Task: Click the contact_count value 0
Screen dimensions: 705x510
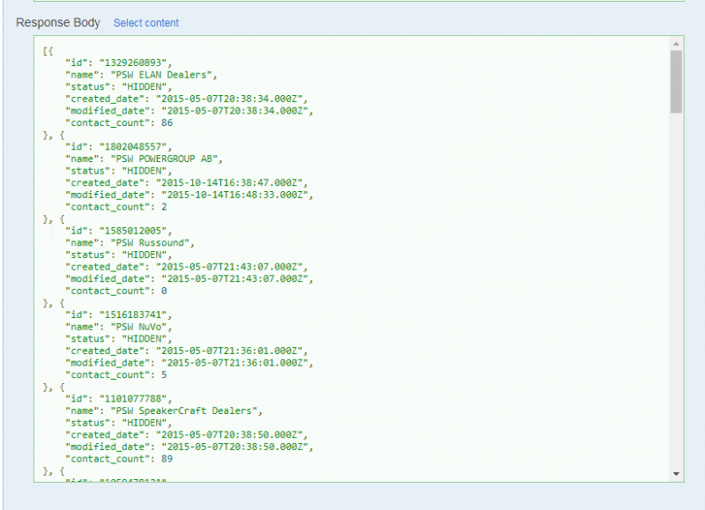Action: click(164, 291)
